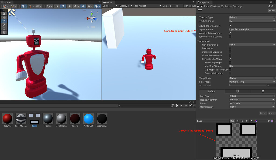Select the Default platform settings tab
The height and width of the screenshot is (160, 276).
click(212, 91)
